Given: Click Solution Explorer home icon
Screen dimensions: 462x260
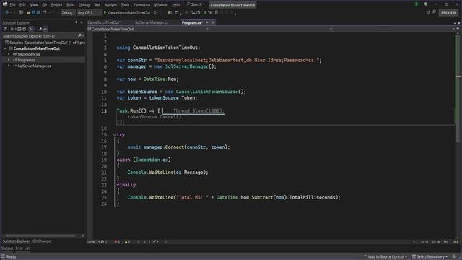Looking at the screenshot, I should 5,29.
